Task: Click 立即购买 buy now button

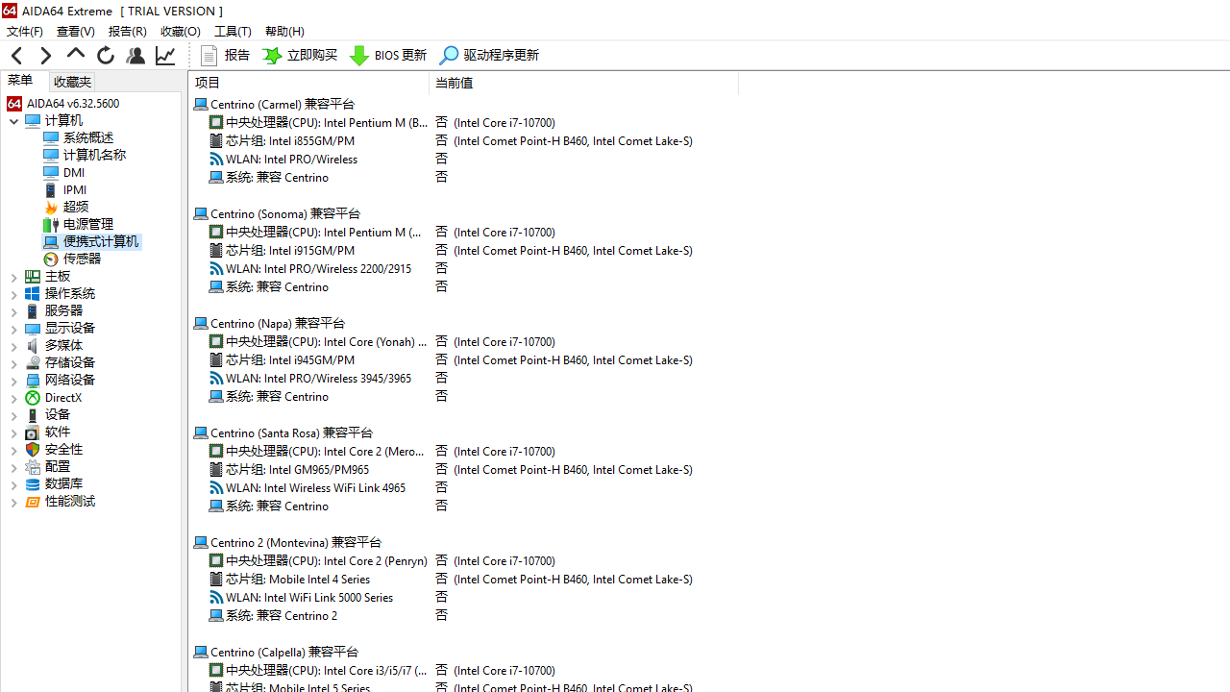Action: (x=301, y=56)
